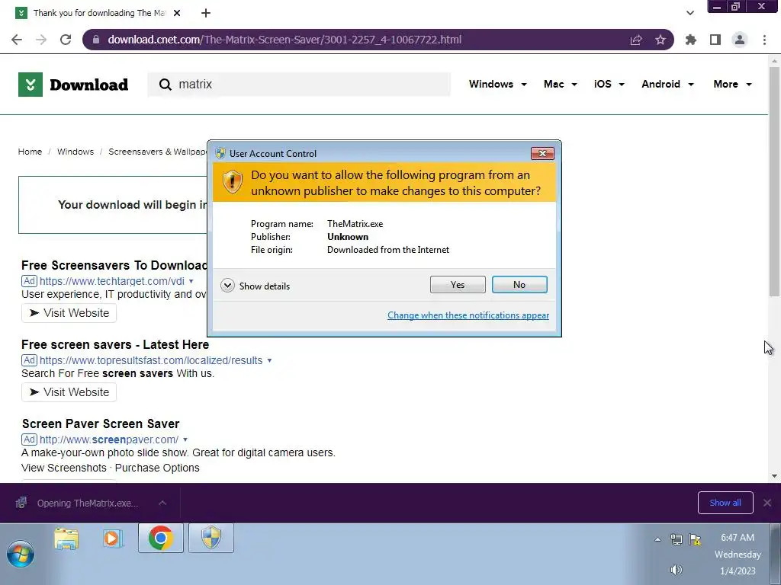Click the Purchase Options link

tap(157, 468)
